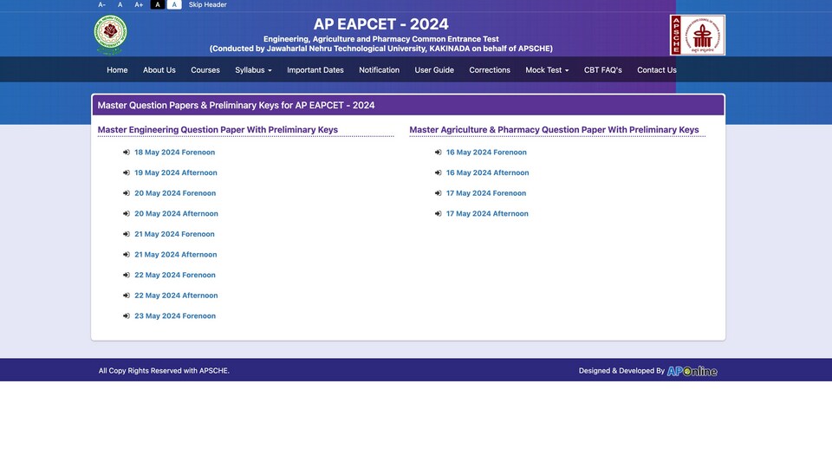Click the arrow icon beside 16 May 2024 Afternoon
The image size is (832, 468).
[x=438, y=173]
